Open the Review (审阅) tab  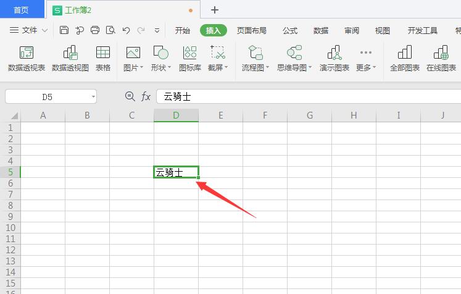coord(352,30)
